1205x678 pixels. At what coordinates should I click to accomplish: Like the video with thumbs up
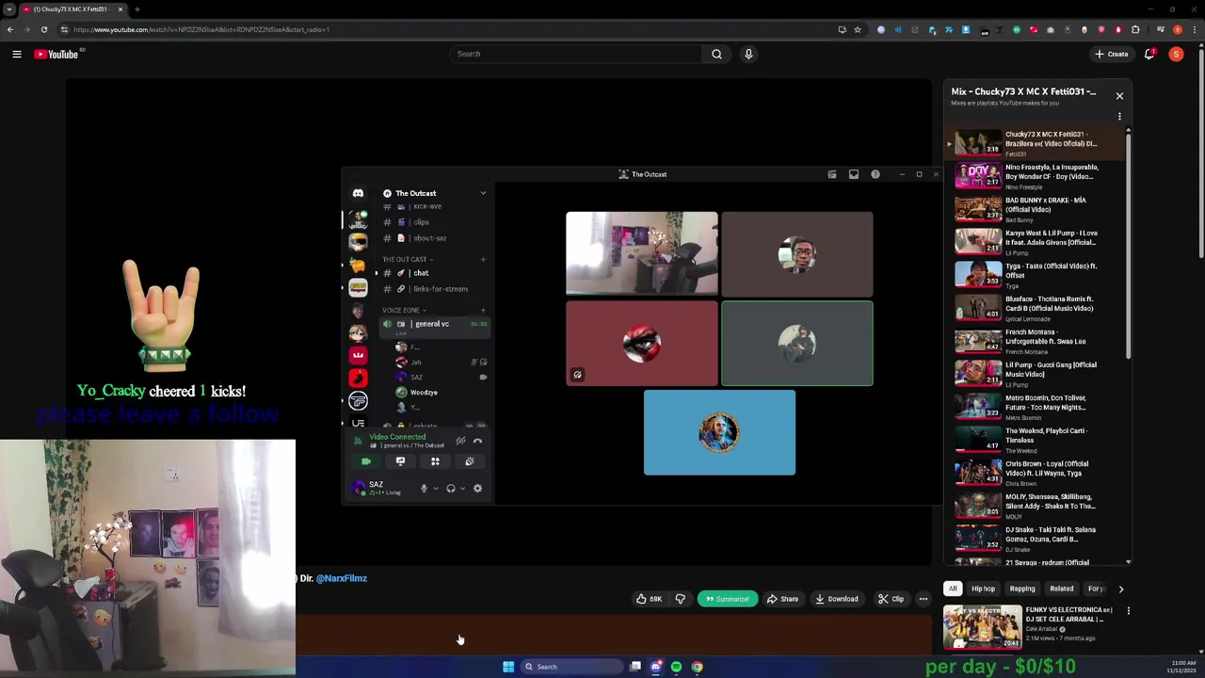[x=649, y=599]
